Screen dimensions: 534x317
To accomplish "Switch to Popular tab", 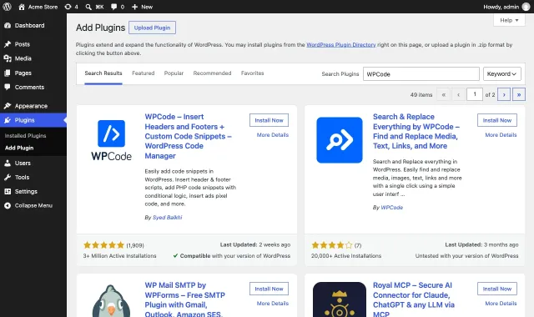I will tap(174, 73).
